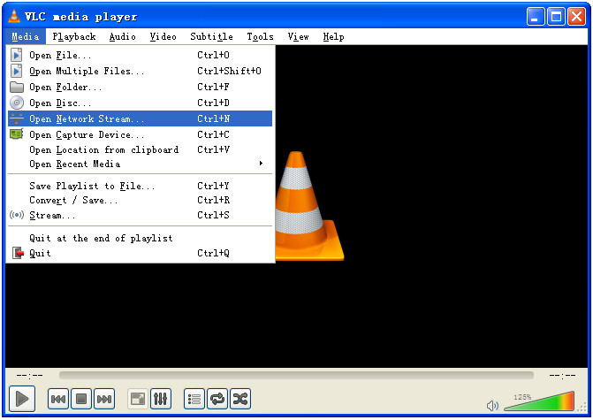593x420 pixels.
Task: Open the Tools menu
Action: [x=260, y=37]
